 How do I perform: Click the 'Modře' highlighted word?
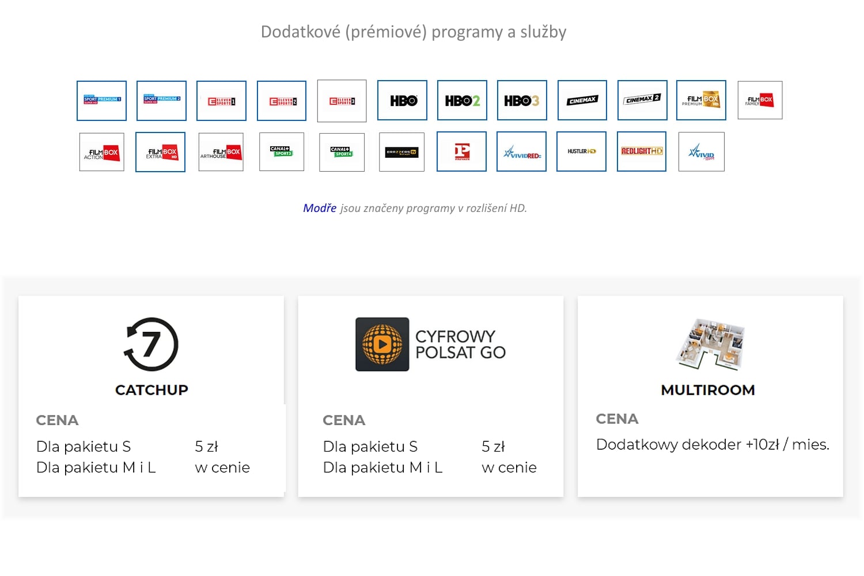pyautogui.click(x=320, y=208)
